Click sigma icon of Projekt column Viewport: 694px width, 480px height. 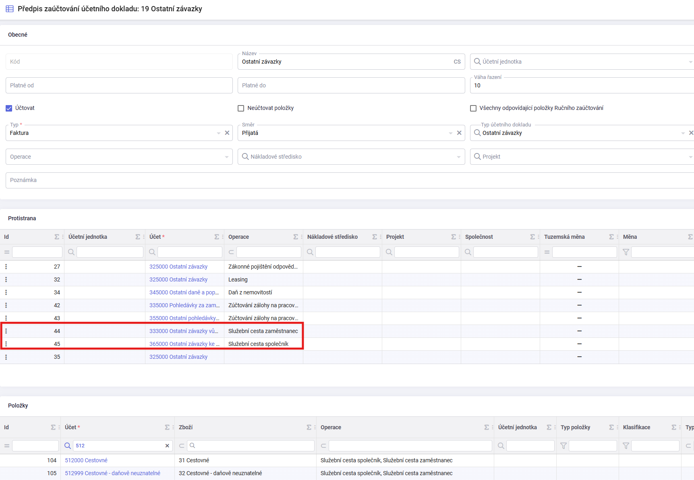pos(454,237)
